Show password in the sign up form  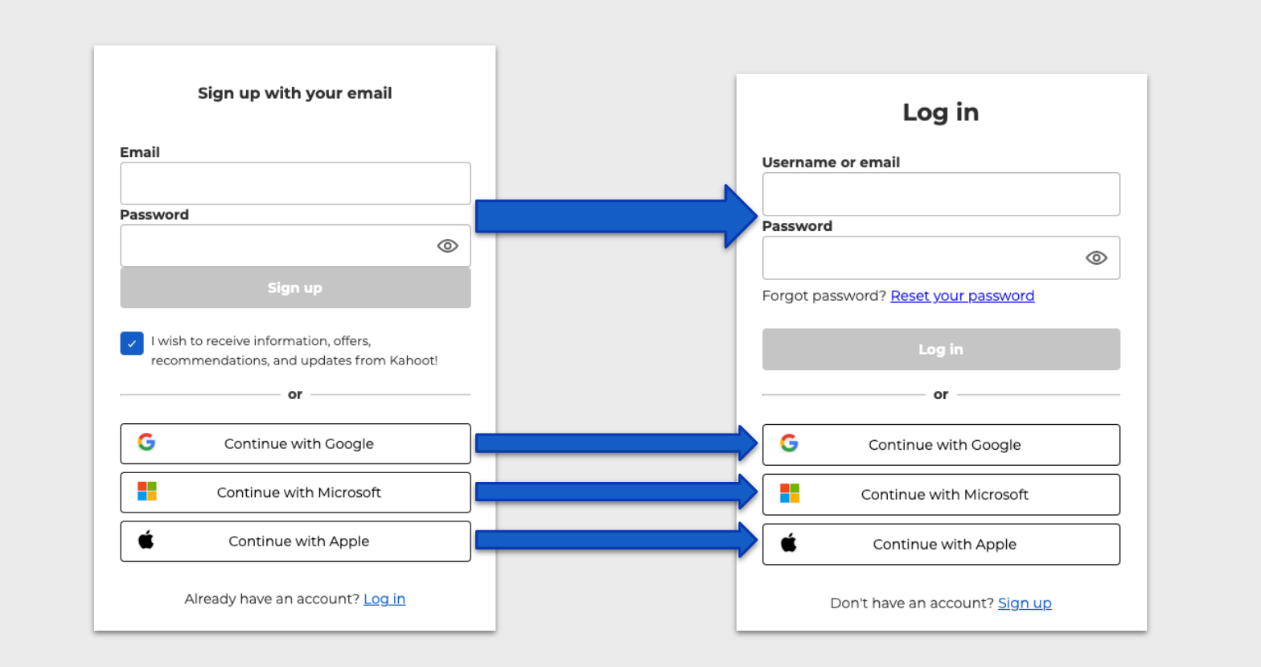(x=447, y=245)
